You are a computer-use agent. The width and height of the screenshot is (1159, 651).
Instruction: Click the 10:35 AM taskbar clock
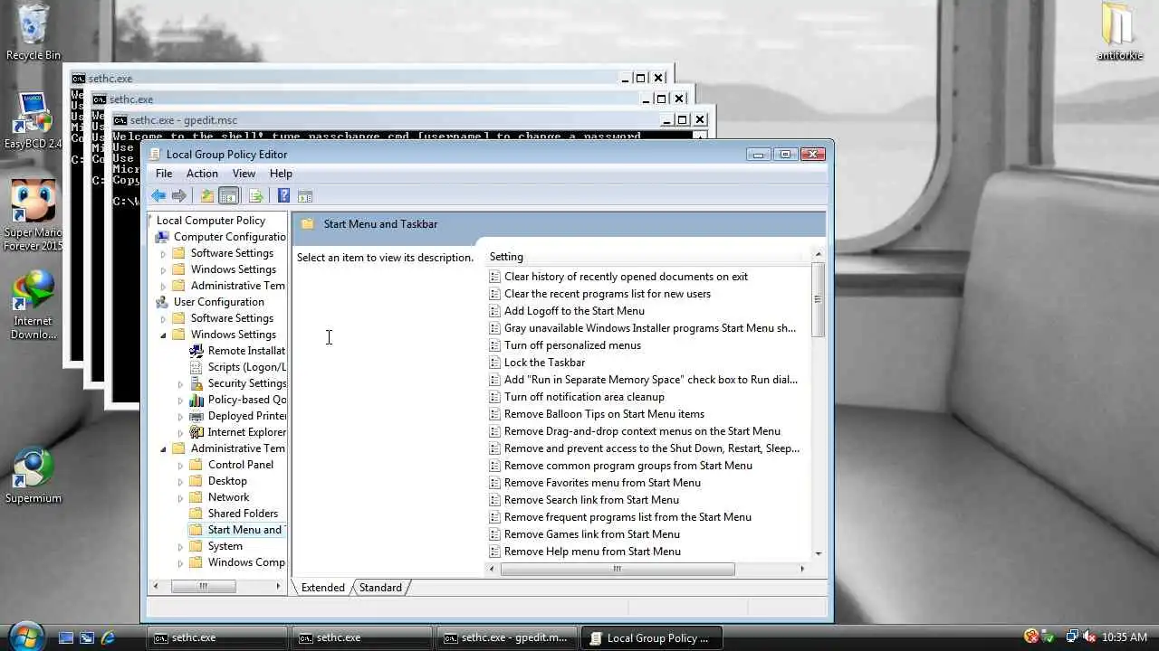[1124, 637]
